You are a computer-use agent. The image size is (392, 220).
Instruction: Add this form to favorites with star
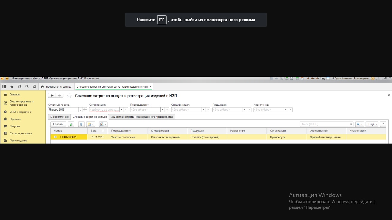[x=70, y=96]
